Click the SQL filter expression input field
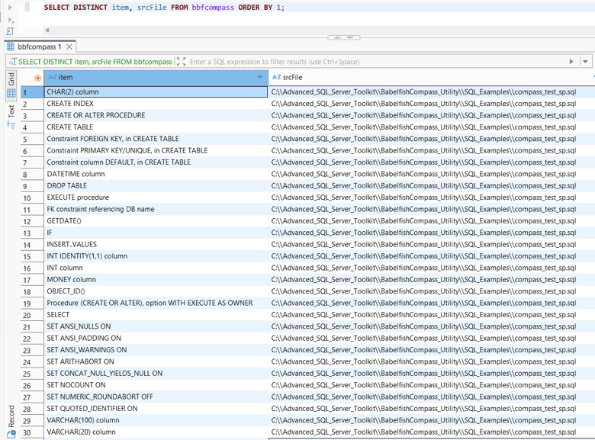Image resolution: width=595 pixels, height=440 pixels. pyautogui.click(x=376, y=62)
